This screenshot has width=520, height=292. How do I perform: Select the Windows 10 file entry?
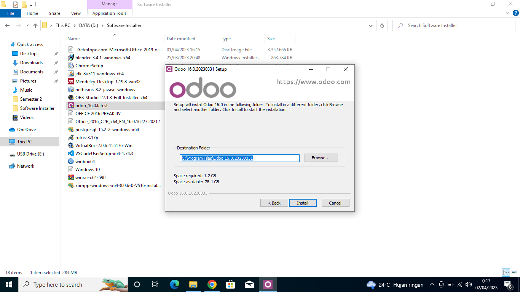(x=87, y=170)
